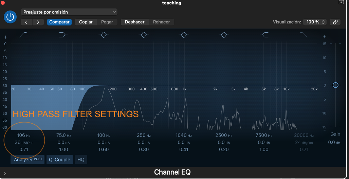
Task: Click the previous preset arrow
Action: coord(27,22)
